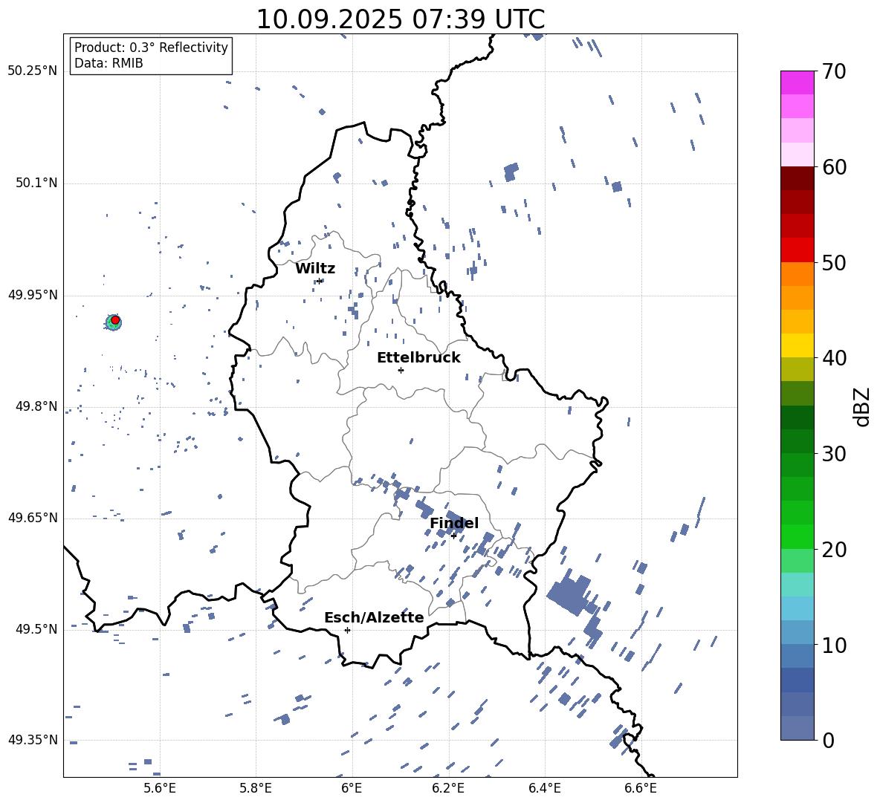Pick the bright green segment above 20
Screen dimensions: 880x803
797,536
